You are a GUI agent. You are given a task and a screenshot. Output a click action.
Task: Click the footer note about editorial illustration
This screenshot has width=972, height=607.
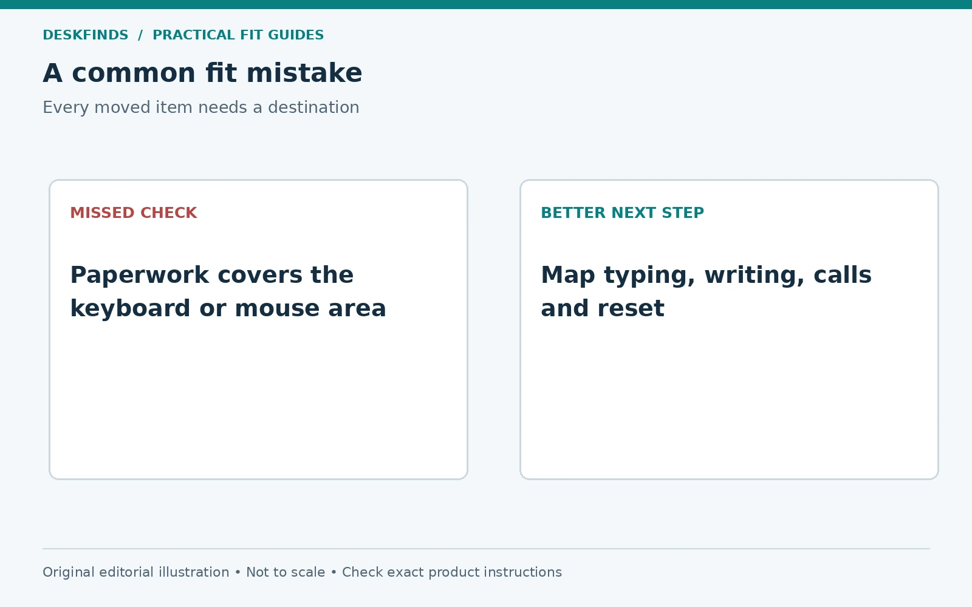click(x=302, y=572)
